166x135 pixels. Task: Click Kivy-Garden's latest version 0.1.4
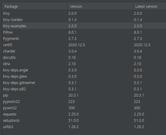[138, 20]
